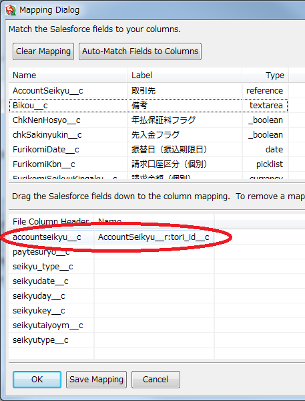Click the Data Loader icon in title bar
305x401 pixels.
(11, 10)
